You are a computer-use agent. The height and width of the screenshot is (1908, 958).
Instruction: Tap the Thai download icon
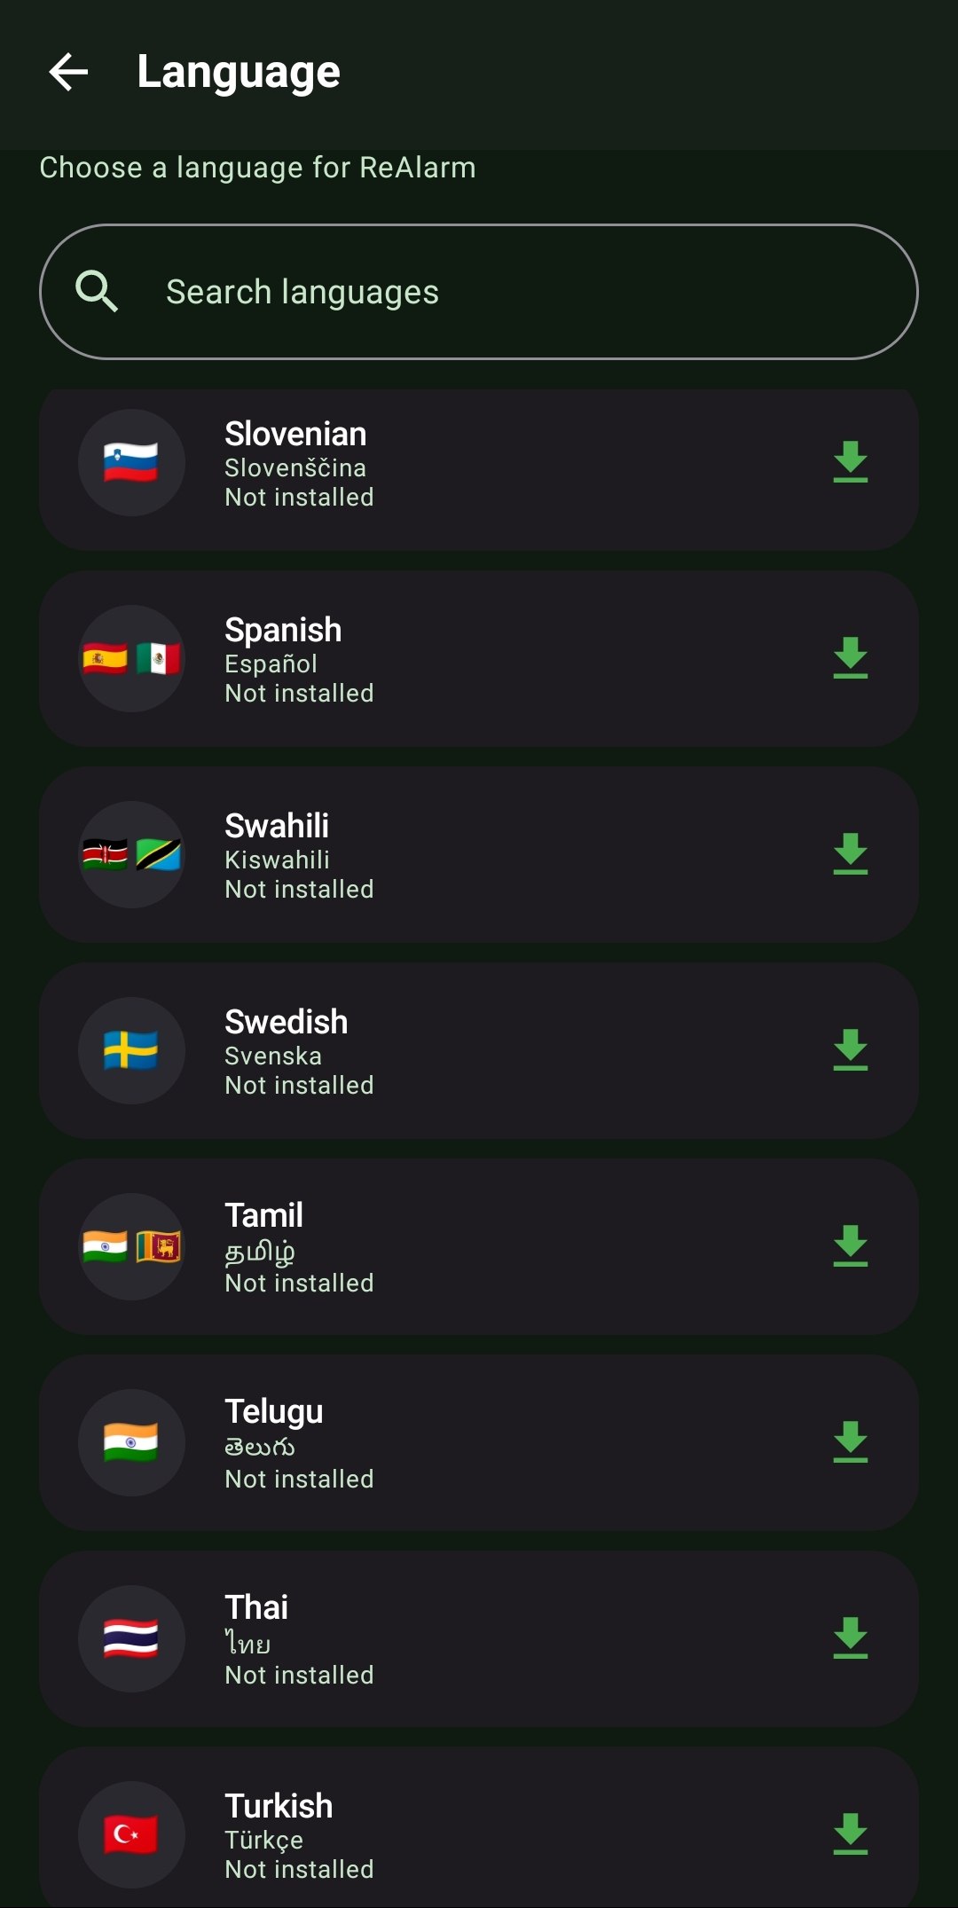(850, 1638)
